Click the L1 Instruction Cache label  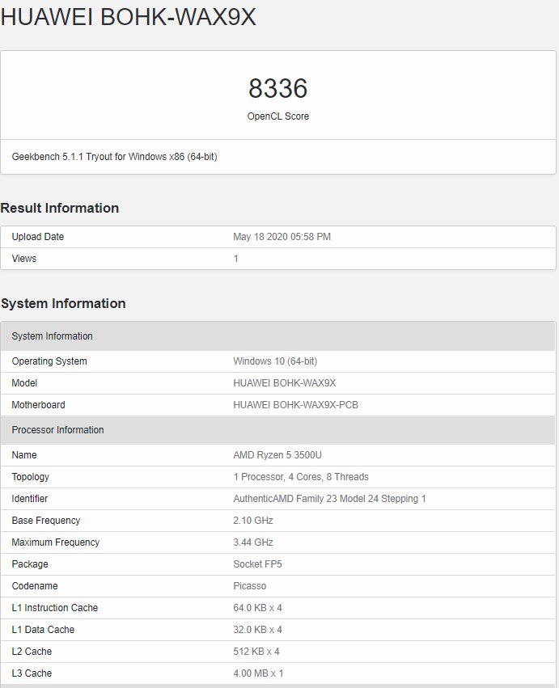pyautogui.click(x=55, y=608)
